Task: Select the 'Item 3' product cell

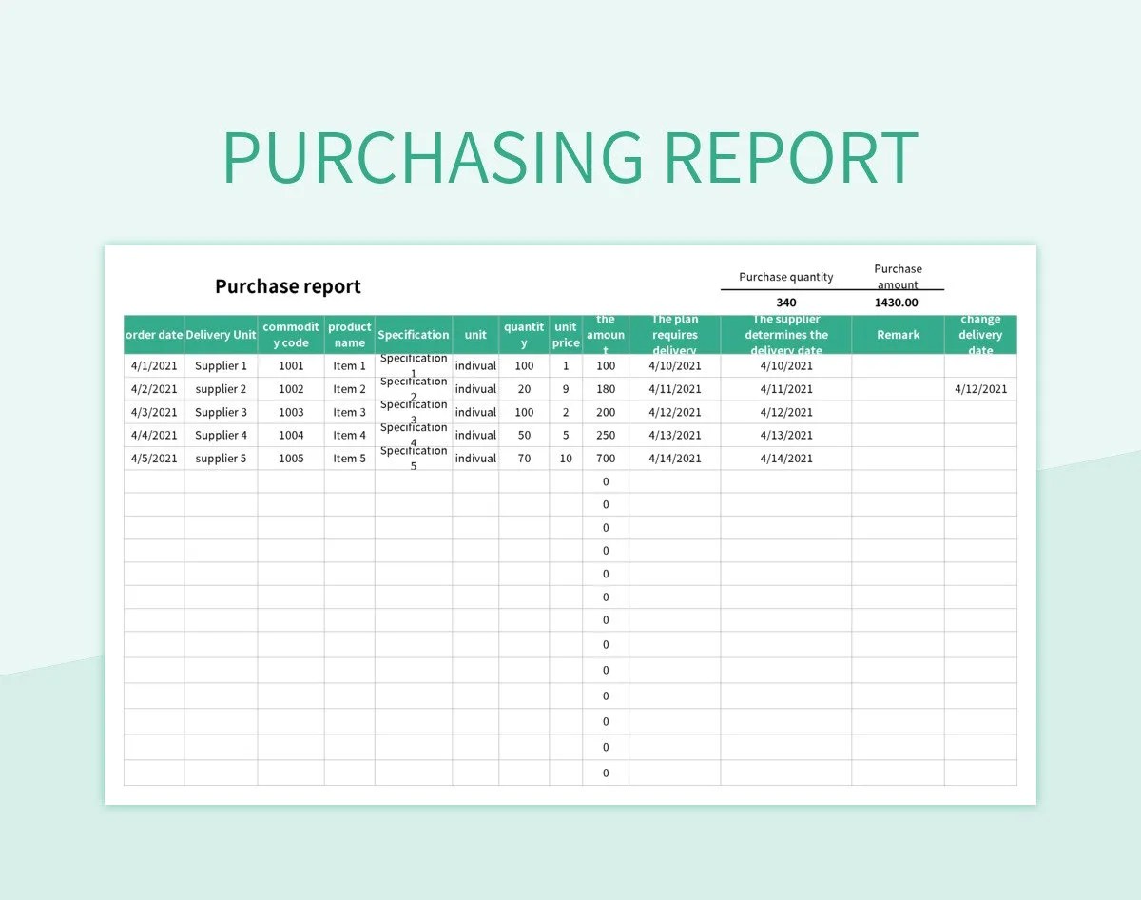Action: click(350, 412)
